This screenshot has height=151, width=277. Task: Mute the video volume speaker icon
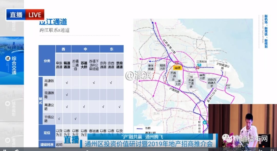coord(16,150)
